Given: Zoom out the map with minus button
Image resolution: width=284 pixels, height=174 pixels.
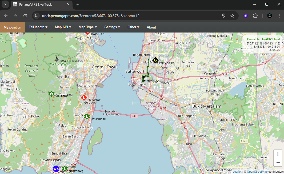Looking at the screenshot, I should pos(278,162).
